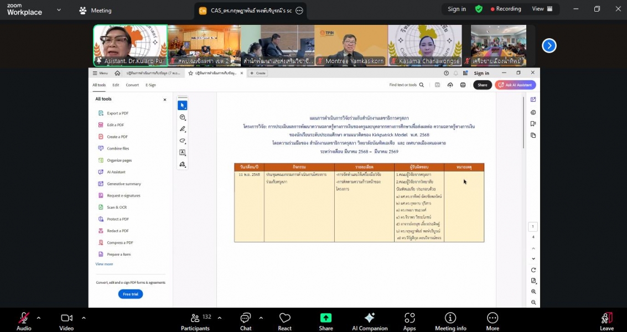Open the Participants panel
The width and height of the screenshot is (627, 332).
195,319
